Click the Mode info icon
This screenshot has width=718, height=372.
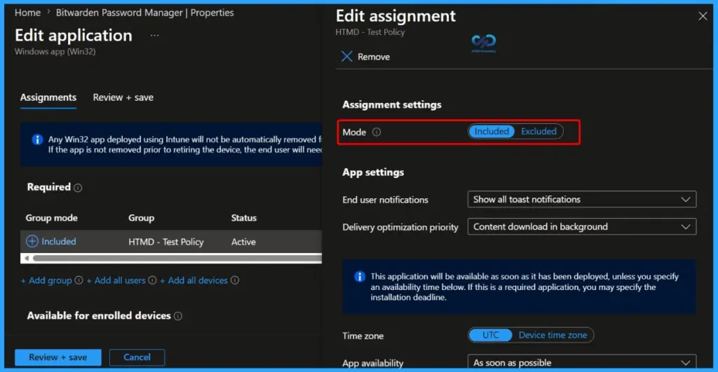click(377, 132)
